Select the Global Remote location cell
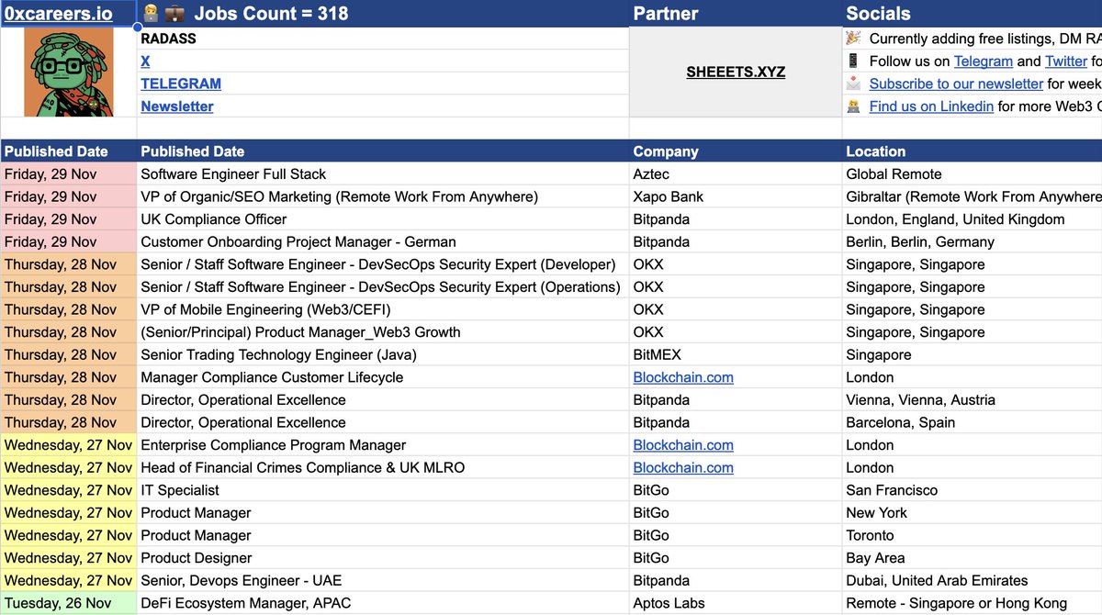The image size is (1102, 615). pos(973,174)
